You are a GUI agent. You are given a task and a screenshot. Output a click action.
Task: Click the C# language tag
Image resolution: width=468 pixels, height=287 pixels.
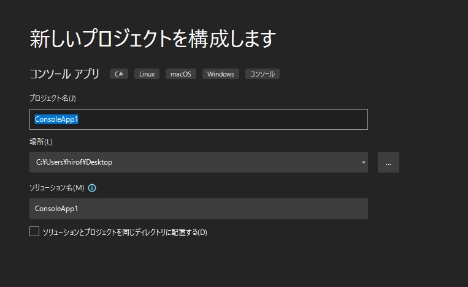click(119, 74)
